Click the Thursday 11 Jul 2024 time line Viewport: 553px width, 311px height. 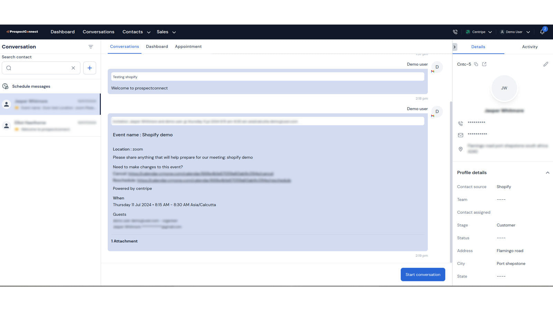[x=165, y=205]
